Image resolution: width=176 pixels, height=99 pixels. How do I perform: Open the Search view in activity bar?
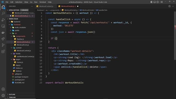3,13
